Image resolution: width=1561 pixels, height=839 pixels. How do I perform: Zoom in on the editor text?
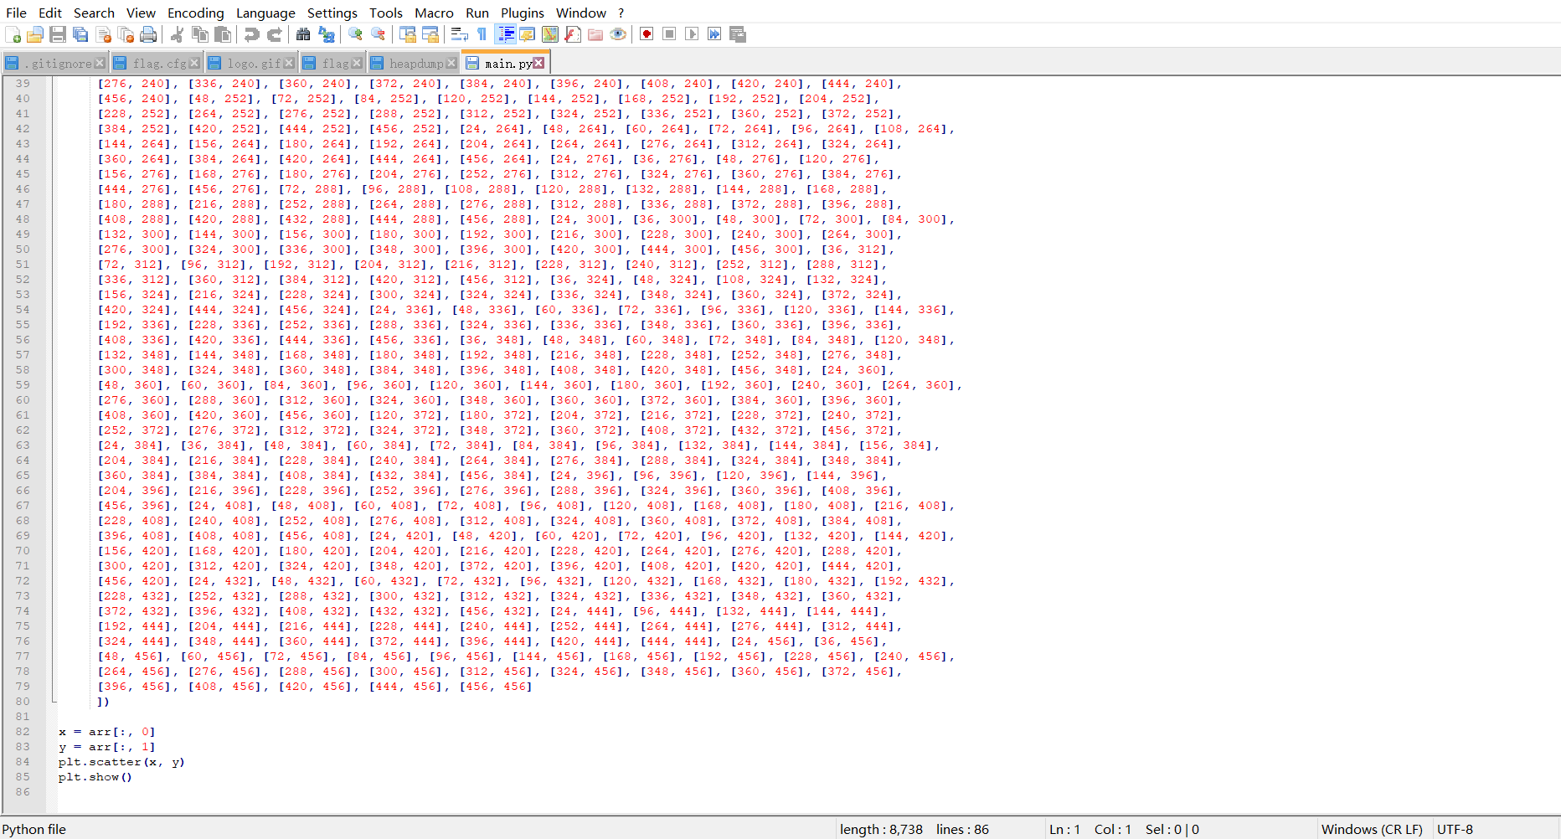[355, 34]
